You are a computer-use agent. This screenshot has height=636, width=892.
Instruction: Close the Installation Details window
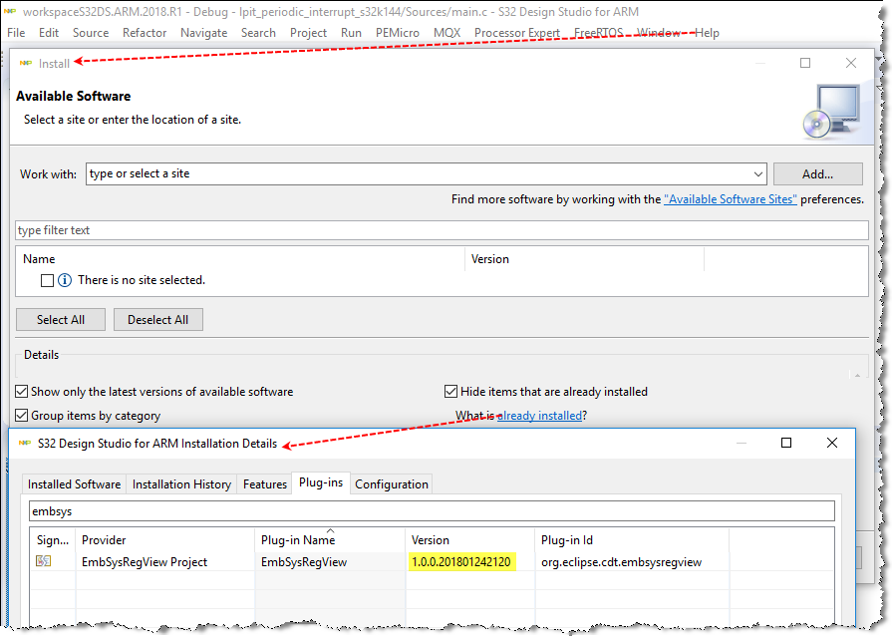831,443
